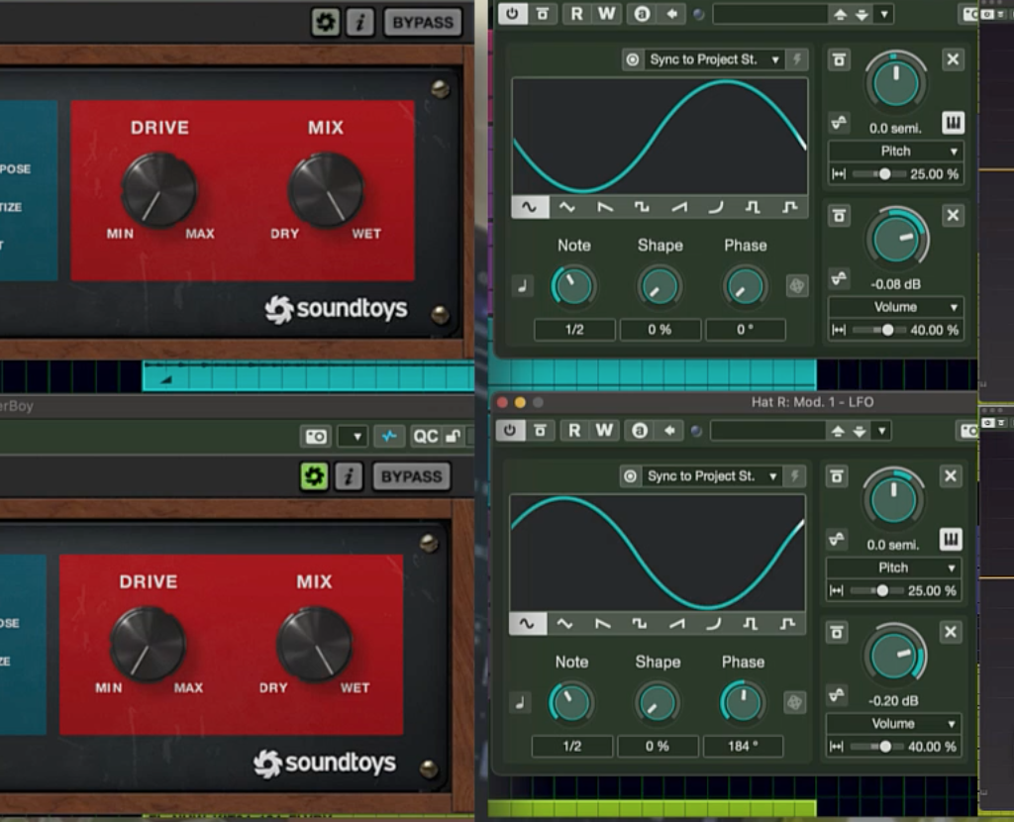Open the Volume target dropdown under -0.08 dB

(x=895, y=307)
